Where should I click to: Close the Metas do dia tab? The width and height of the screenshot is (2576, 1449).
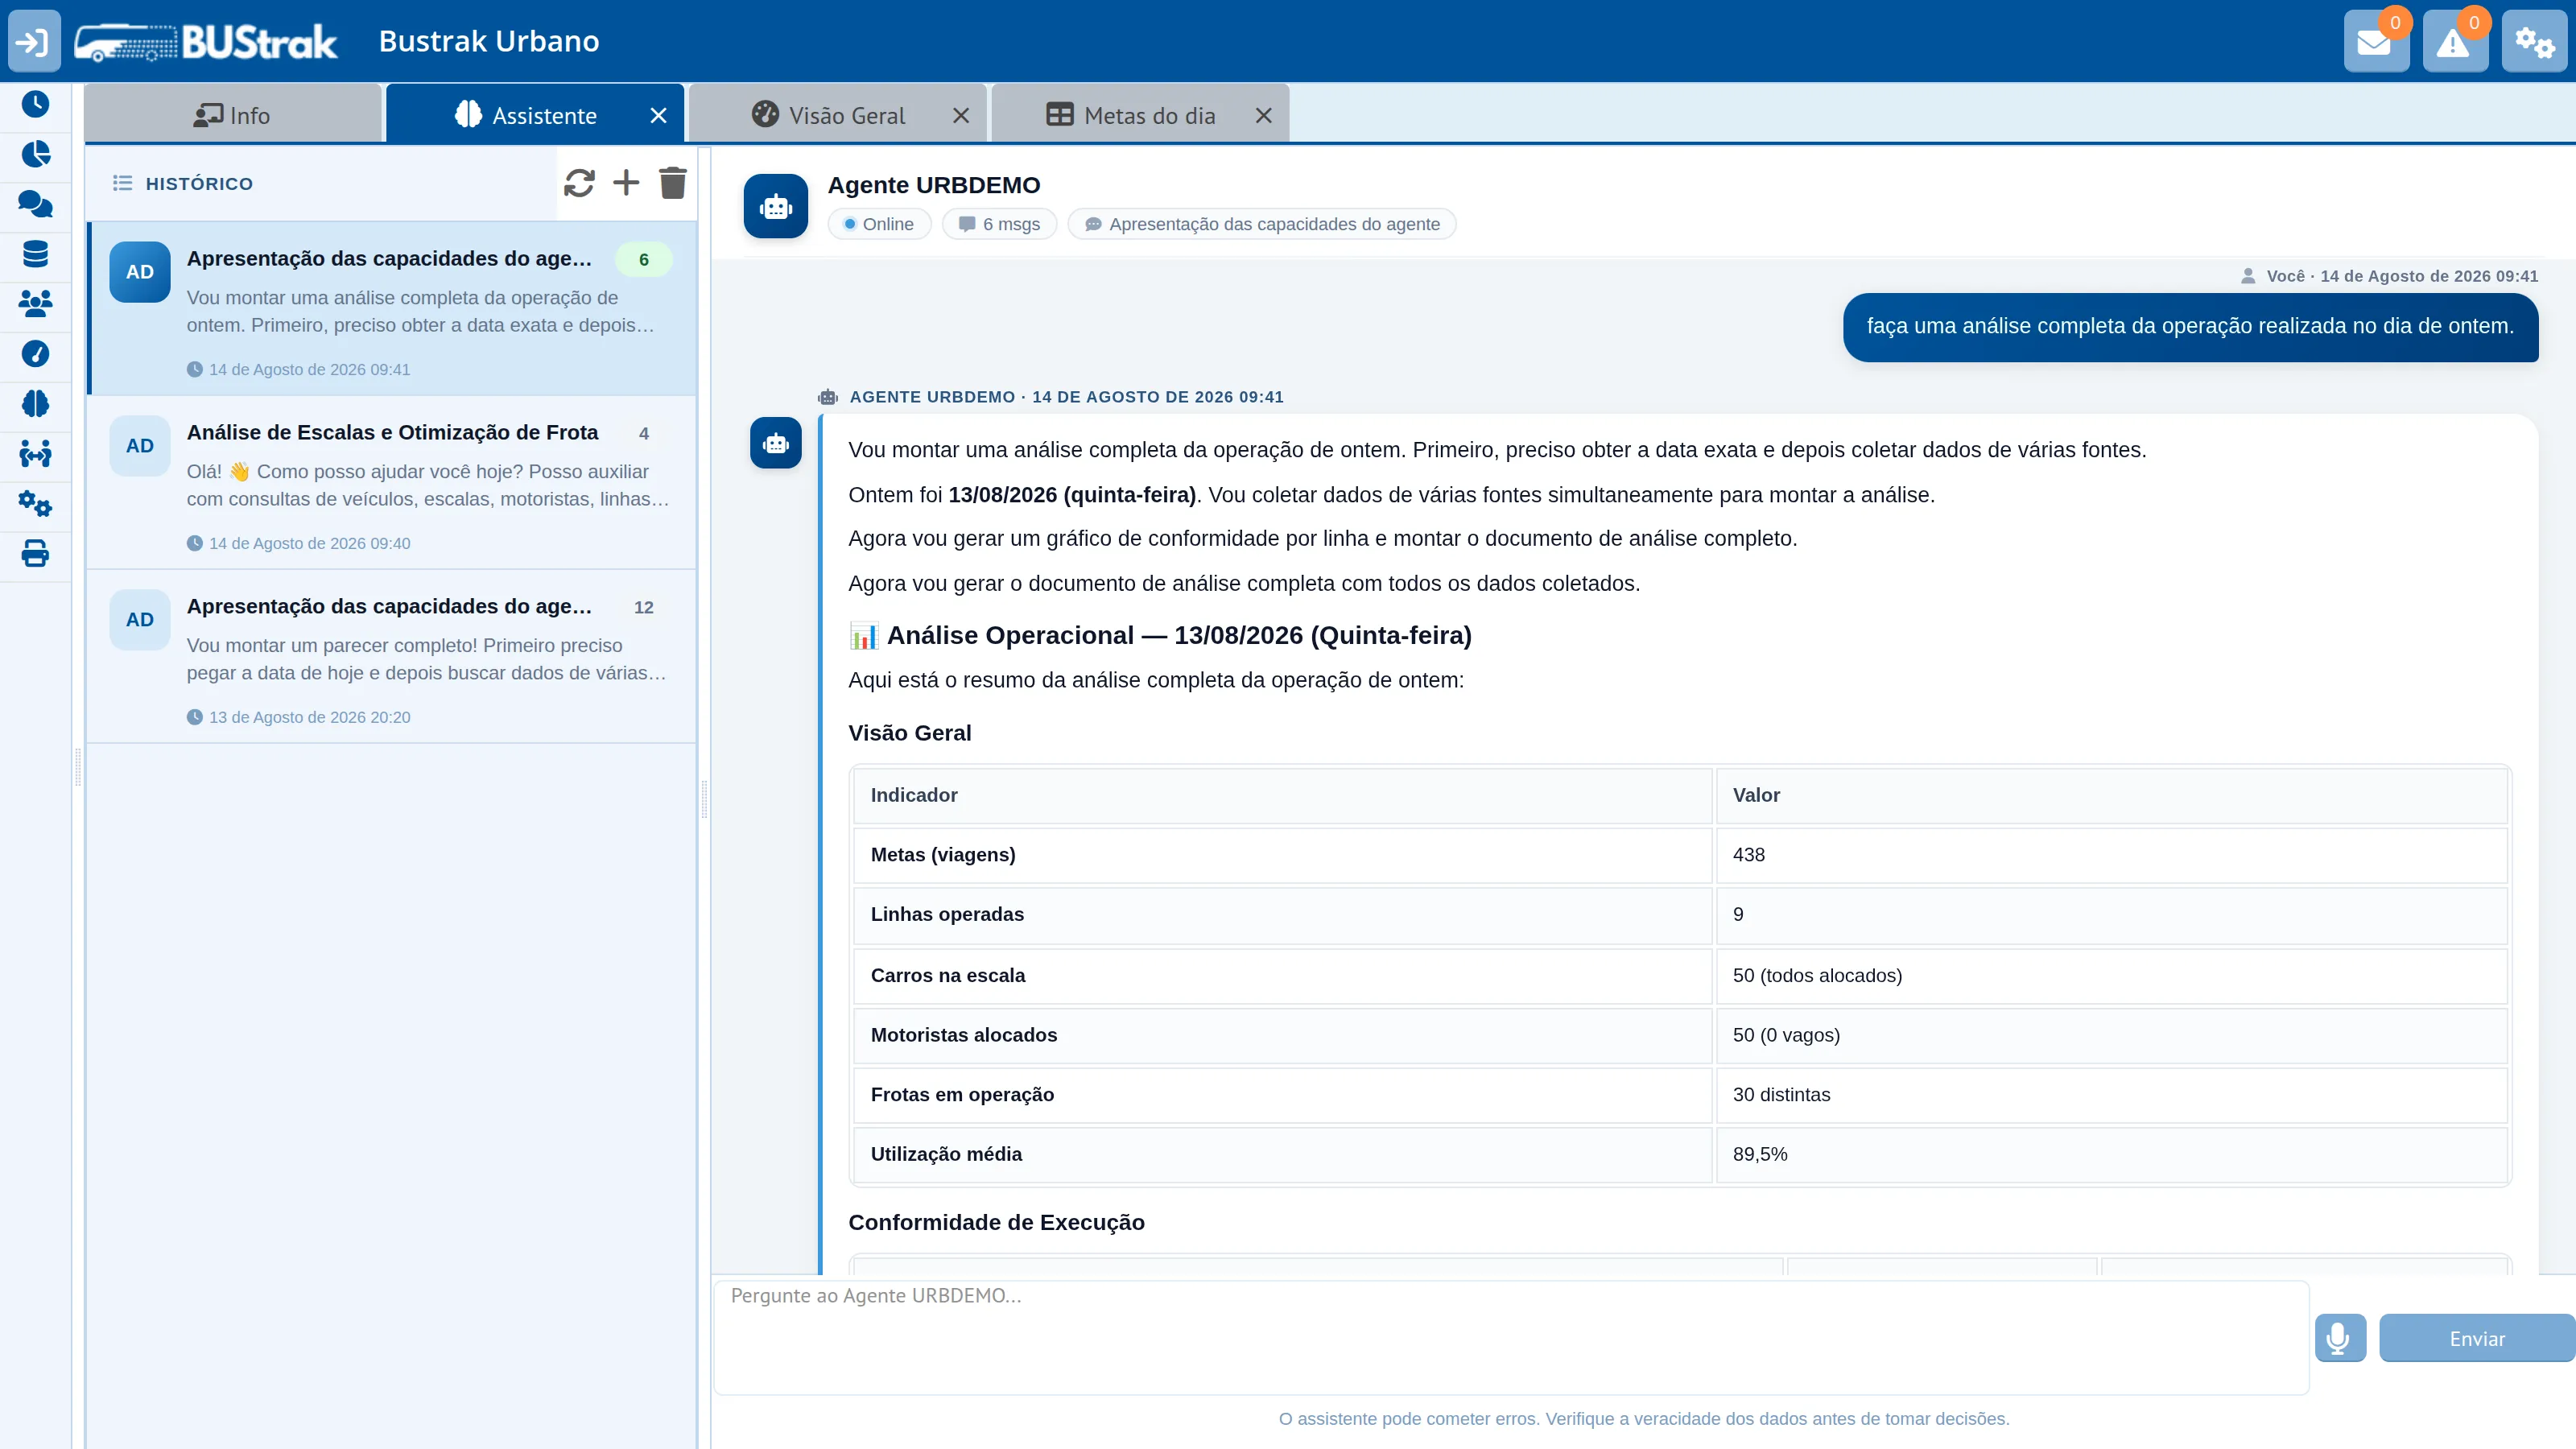pos(1264,116)
